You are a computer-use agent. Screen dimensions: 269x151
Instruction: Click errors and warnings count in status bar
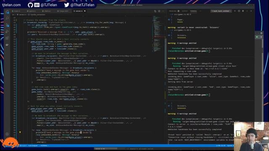tap(23, 146)
